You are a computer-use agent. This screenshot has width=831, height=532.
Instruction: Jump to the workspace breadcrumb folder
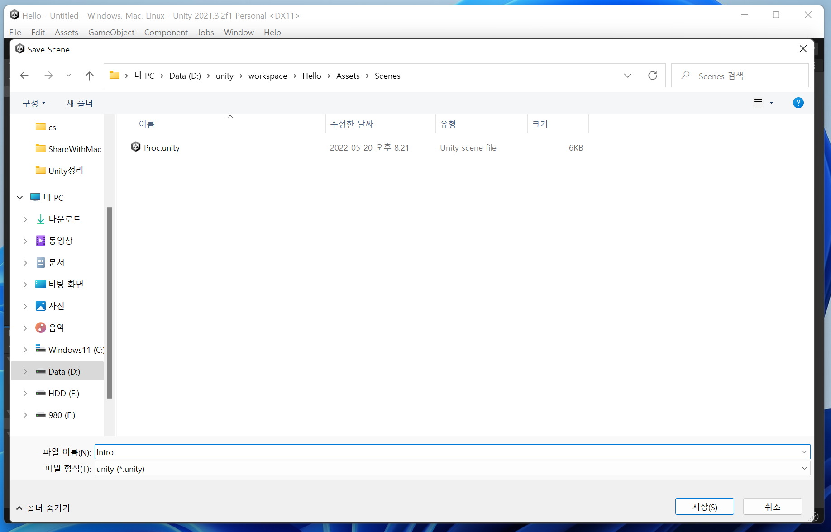click(x=267, y=76)
